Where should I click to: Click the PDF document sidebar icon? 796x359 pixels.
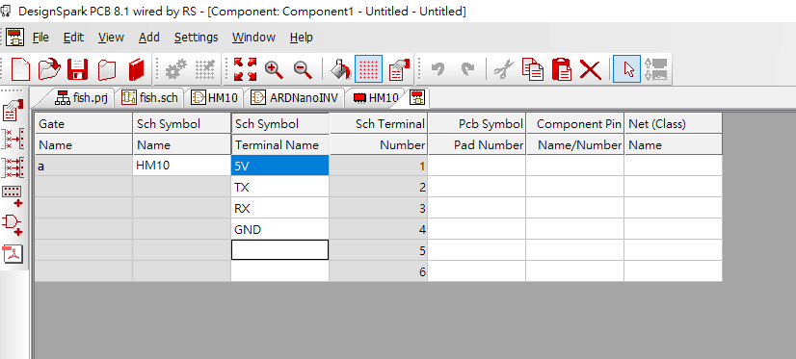13,253
